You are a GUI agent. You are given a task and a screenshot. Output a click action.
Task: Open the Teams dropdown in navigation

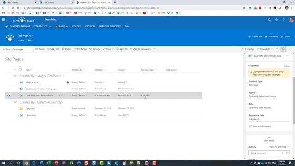click(x=62, y=26)
